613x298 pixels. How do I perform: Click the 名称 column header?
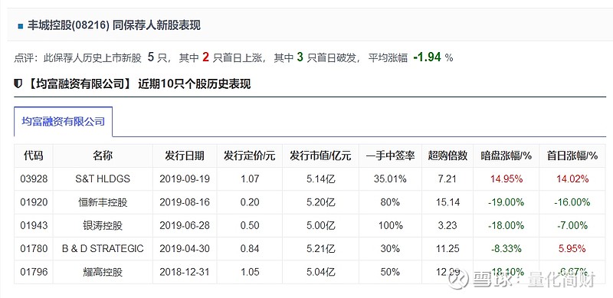point(103,156)
